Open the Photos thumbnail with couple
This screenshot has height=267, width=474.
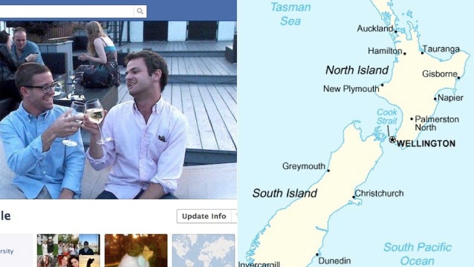click(x=136, y=250)
